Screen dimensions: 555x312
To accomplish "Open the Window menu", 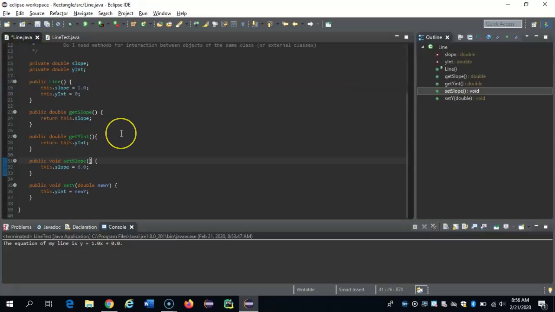I will [x=162, y=13].
